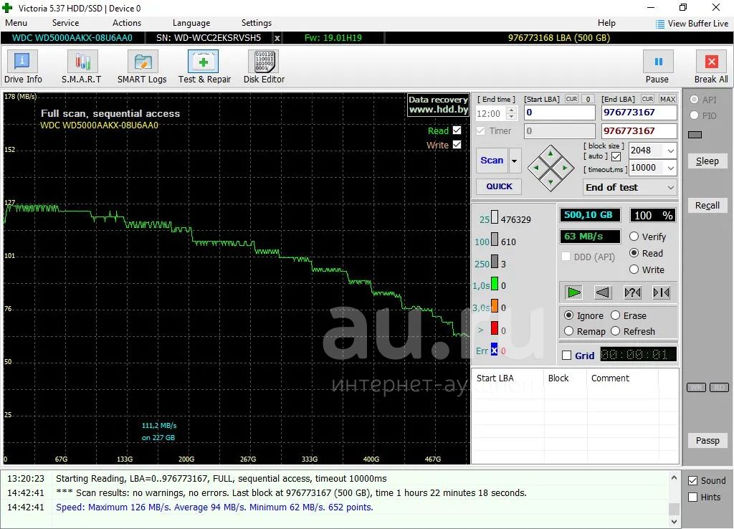Expand the block size 2048 dropdown
The image size is (734, 529).
coord(670,151)
